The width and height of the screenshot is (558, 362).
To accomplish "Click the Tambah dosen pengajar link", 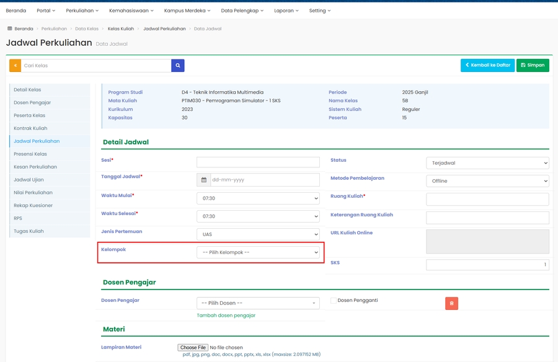I will tap(226, 316).
